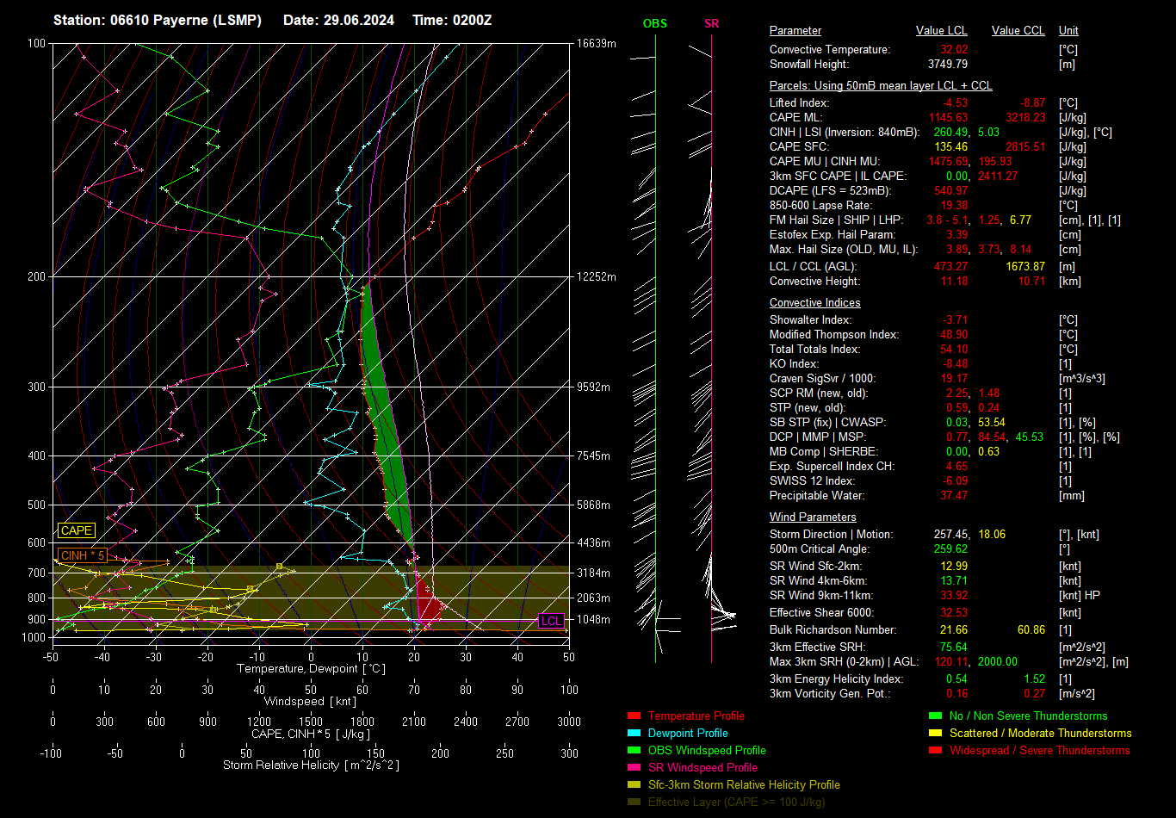
Task: Select the green OBS wind column header
Action: coord(654,24)
